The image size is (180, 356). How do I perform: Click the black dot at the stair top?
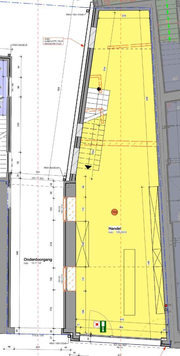point(99,89)
